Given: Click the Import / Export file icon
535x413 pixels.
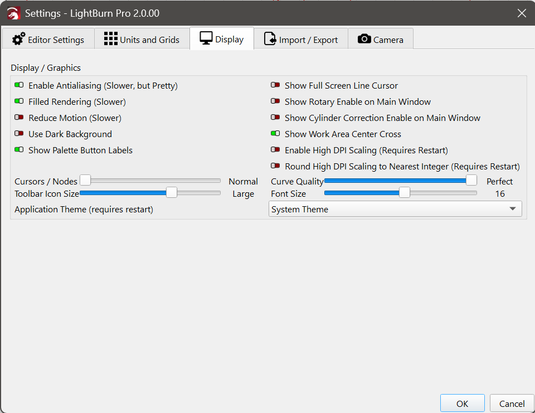Looking at the screenshot, I should (x=270, y=39).
